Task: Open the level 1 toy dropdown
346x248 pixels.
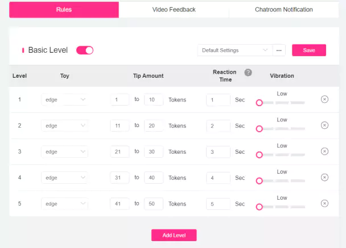Action: [x=65, y=100]
